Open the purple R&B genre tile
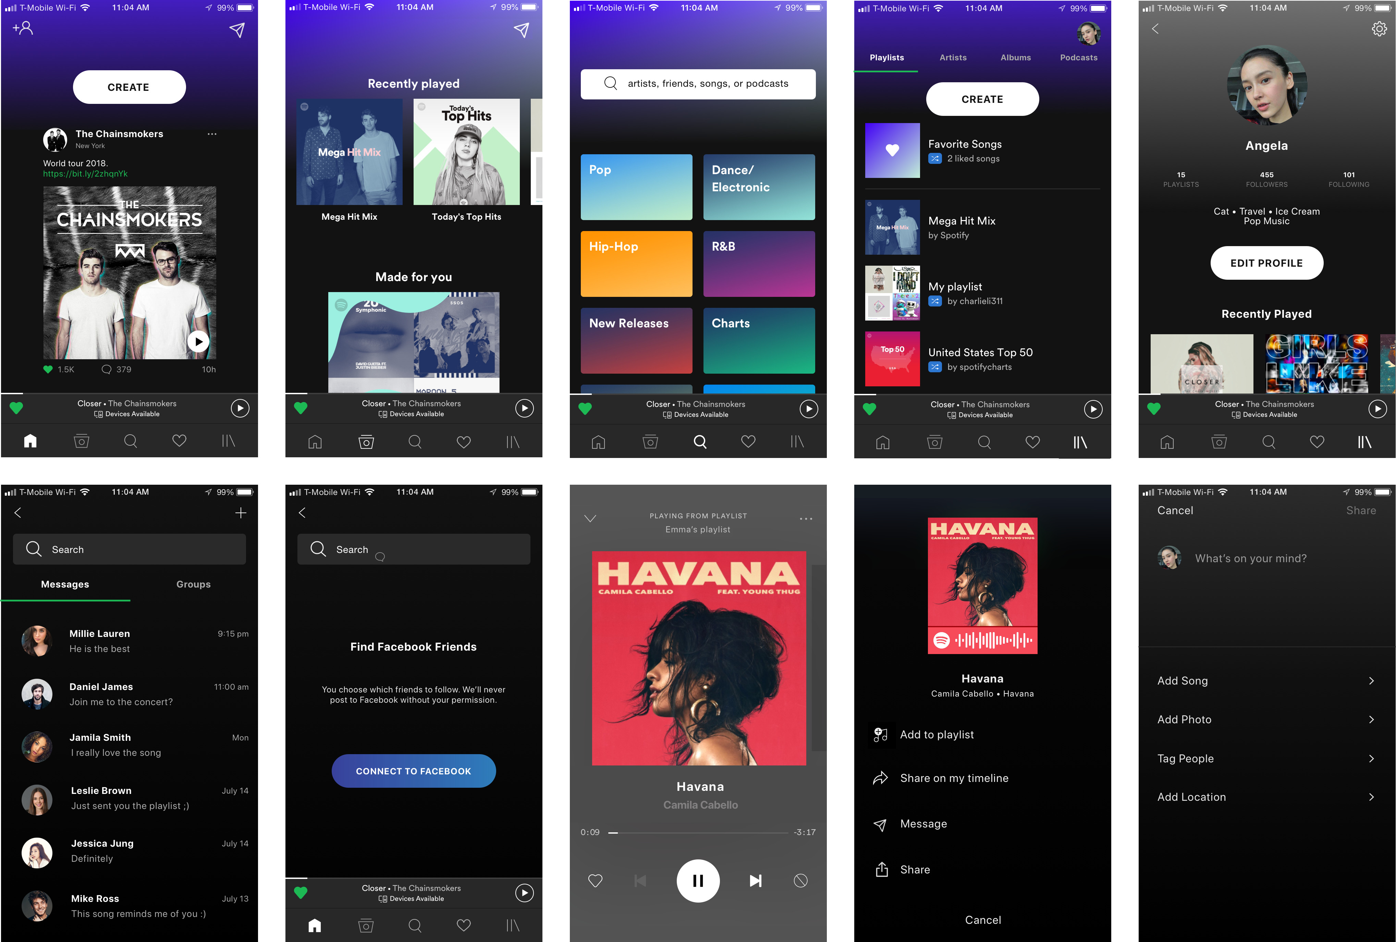This screenshot has width=1396, height=942. [x=759, y=264]
